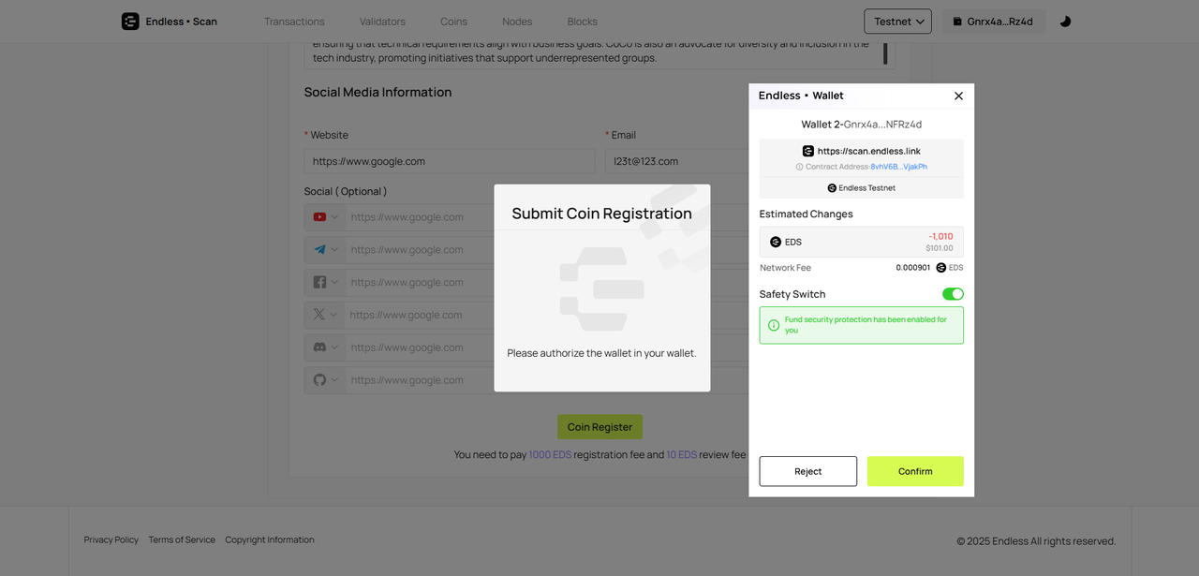The image size is (1199, 576).
Task: Click the GitHub social icon
Action: pyautogui.click(x=319, y=380)
